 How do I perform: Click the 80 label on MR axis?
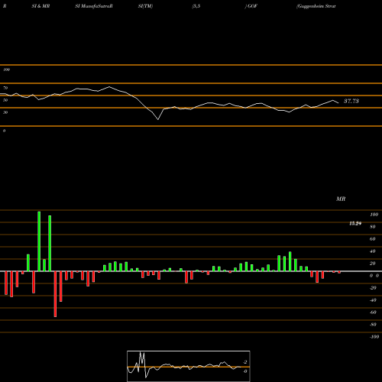373,227
